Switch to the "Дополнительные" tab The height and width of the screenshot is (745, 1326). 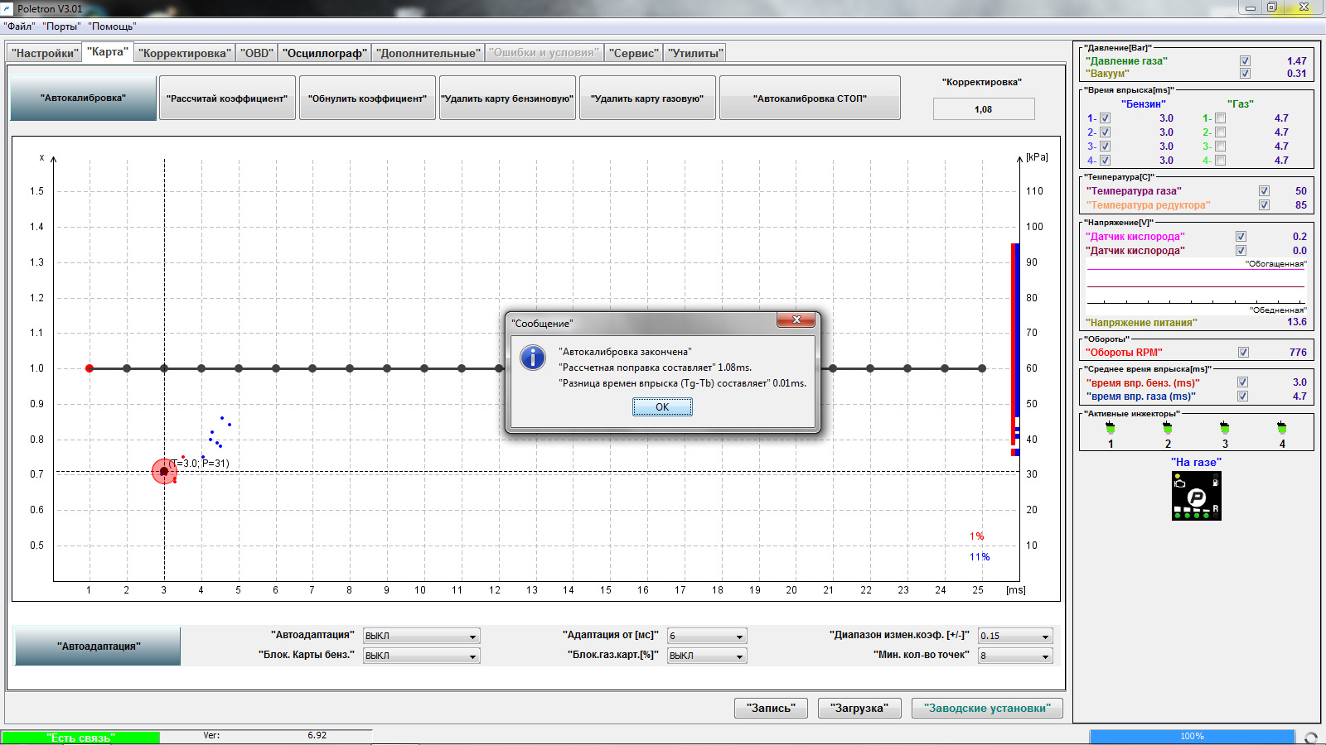pyautogui.click(x=428, y=53)
